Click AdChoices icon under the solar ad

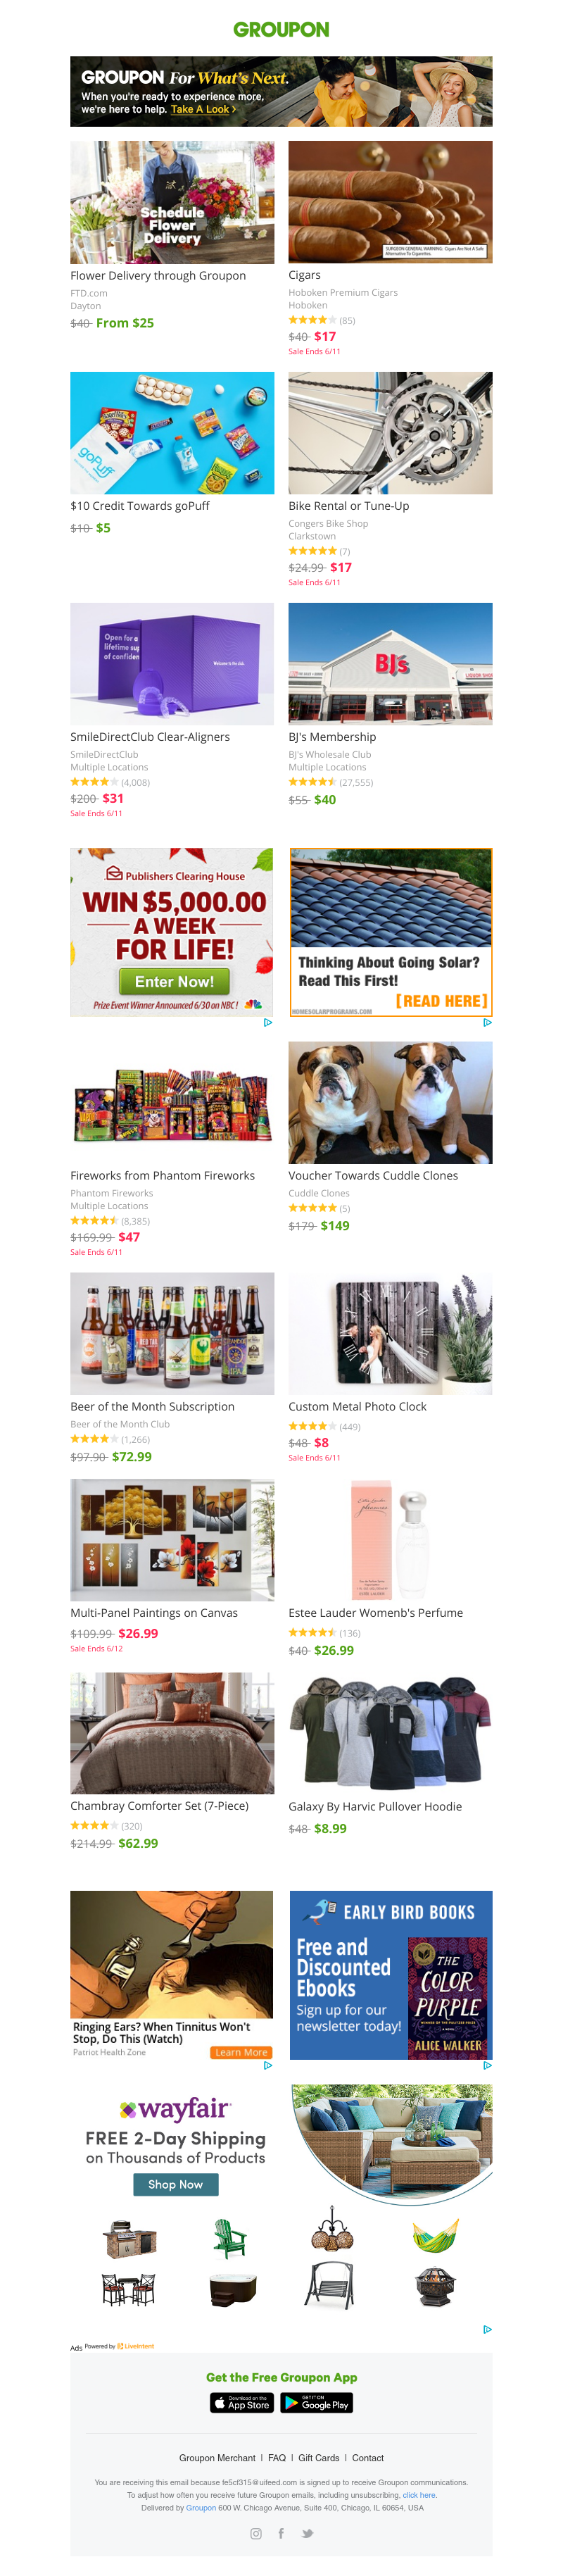click(487, 1022)
